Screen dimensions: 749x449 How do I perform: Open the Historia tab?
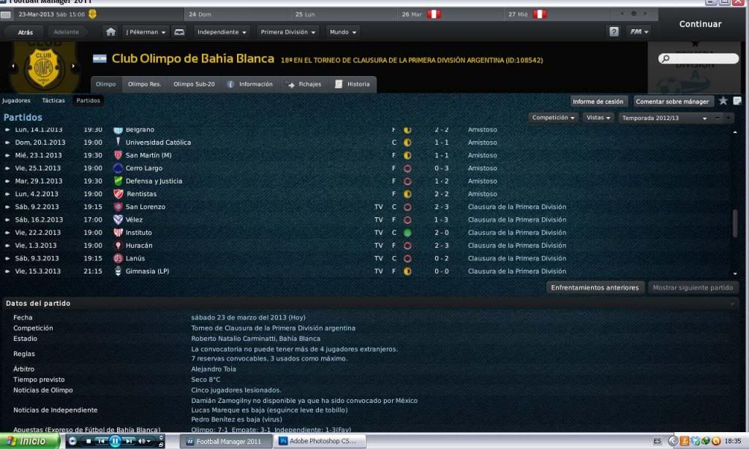coord(353,84)
